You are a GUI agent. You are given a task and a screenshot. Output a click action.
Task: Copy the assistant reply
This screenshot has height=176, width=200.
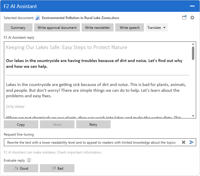coord(21,124)
